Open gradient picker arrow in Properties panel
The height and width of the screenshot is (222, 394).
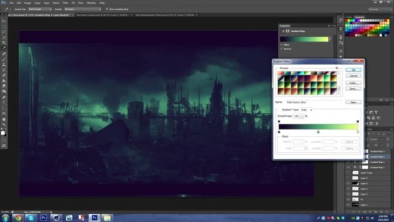(330, 39)
